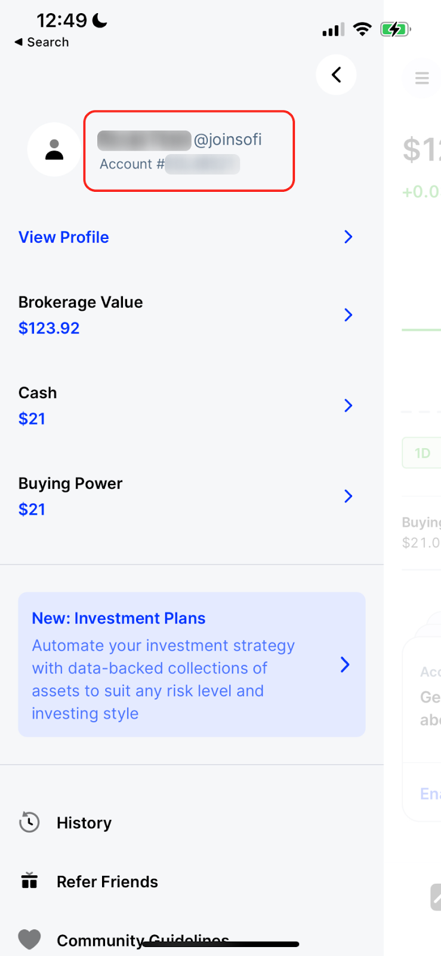Image resolution: width=441 pixels, height=956 pixels.
Task: Tap the profile avatar icon
Action: click(54, 149)
